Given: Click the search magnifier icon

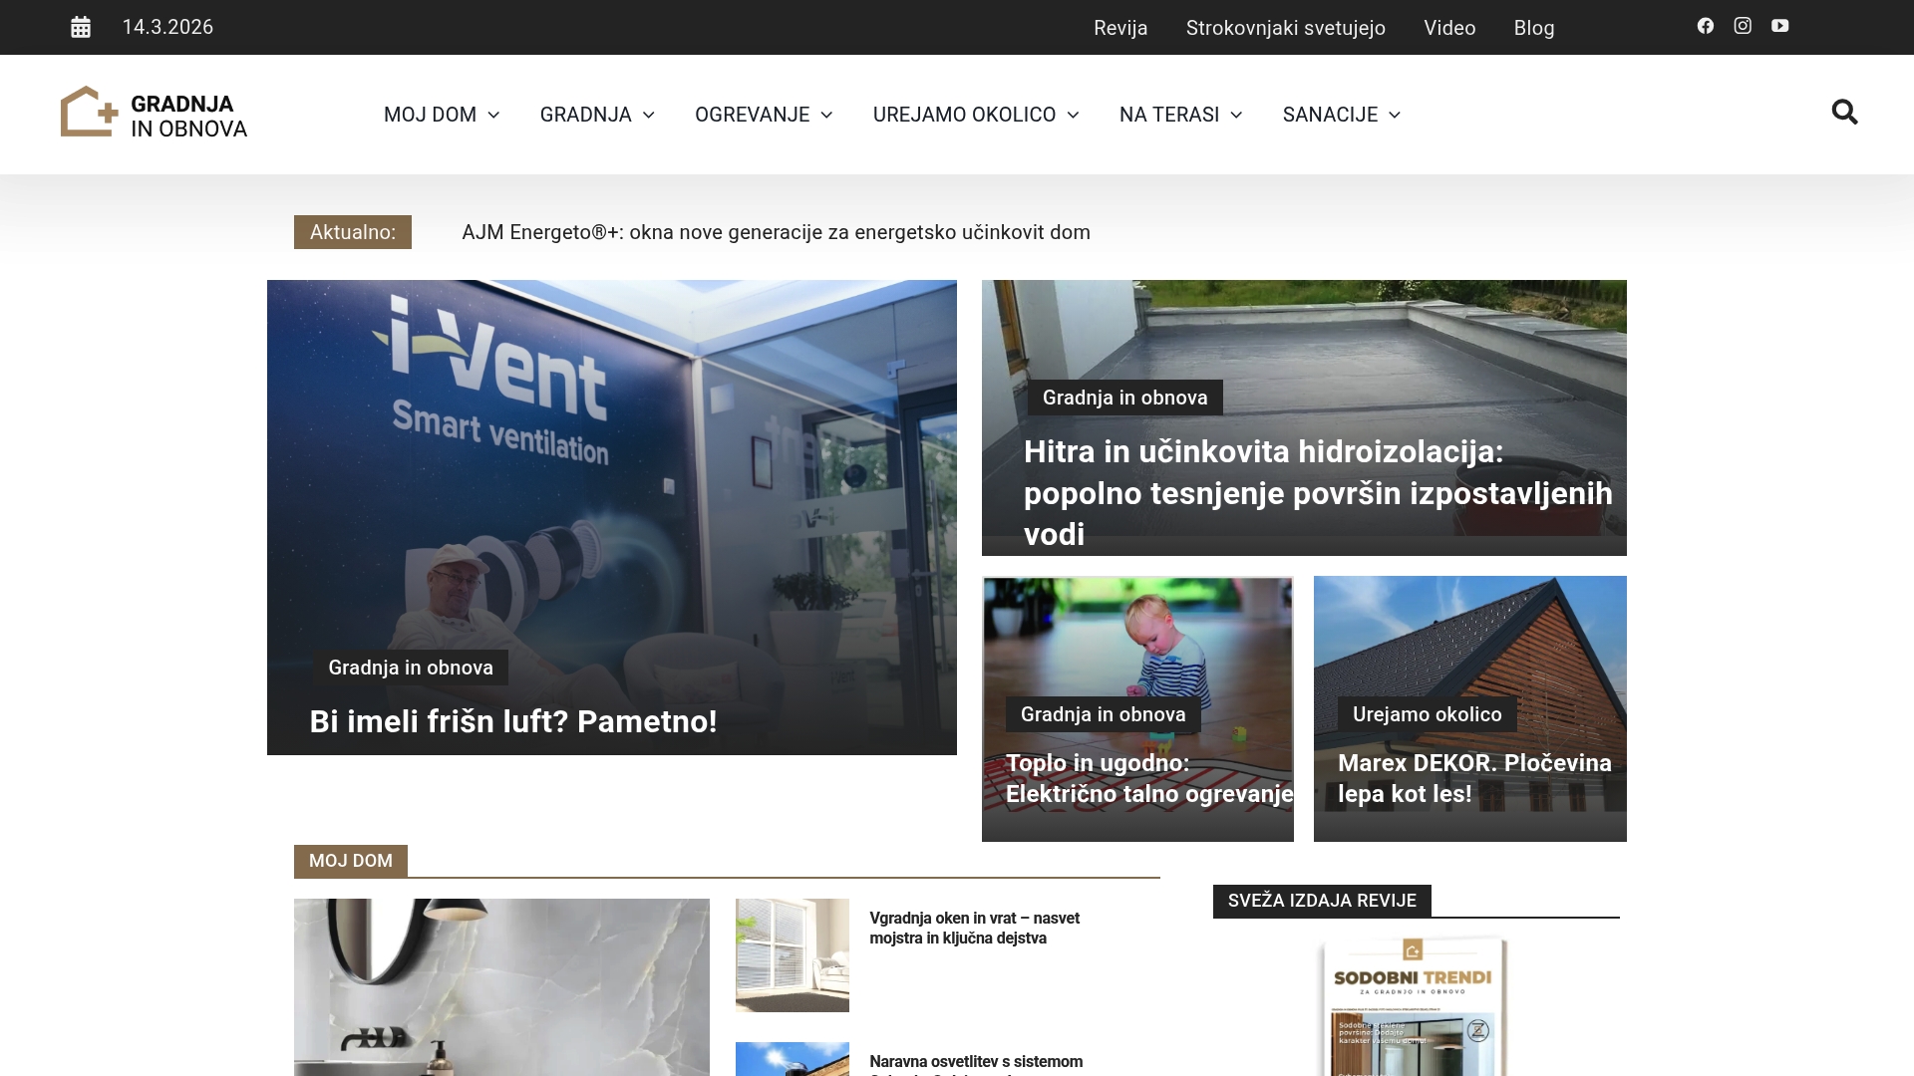Looking at the screenshot, I should coord(1845,113).
